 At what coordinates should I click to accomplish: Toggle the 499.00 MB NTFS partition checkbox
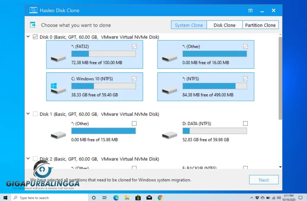245,79
